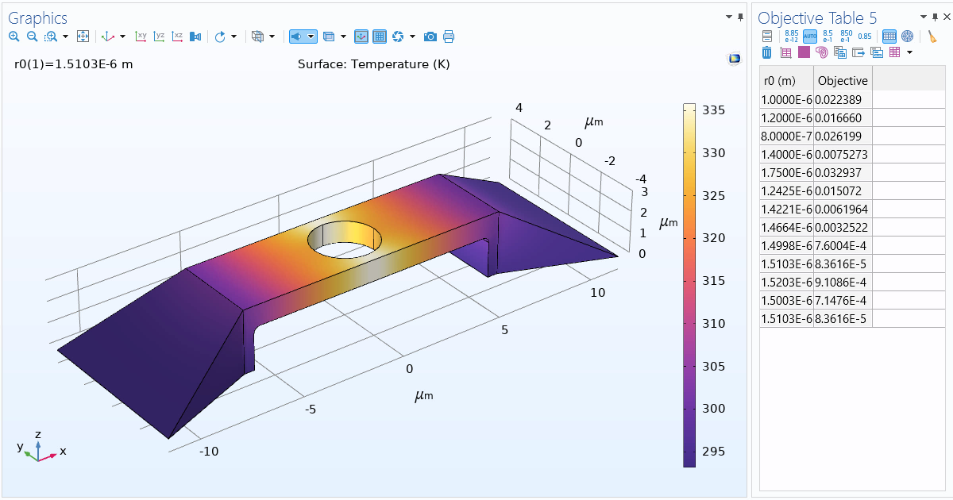Open the Graphics panel menu chevron

pos(727,17)
